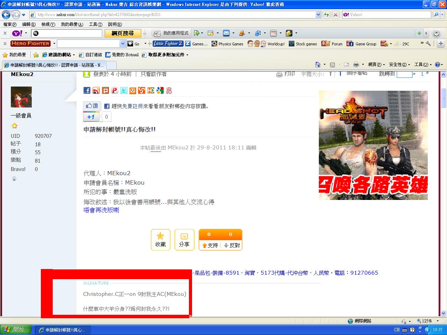Open the Worldcup! toolbar shortcut

[x=266, y=44]
